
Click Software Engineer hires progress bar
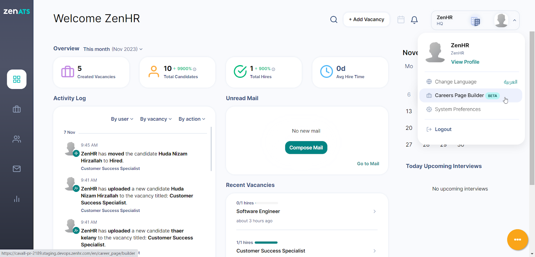[x=266, y=203]
